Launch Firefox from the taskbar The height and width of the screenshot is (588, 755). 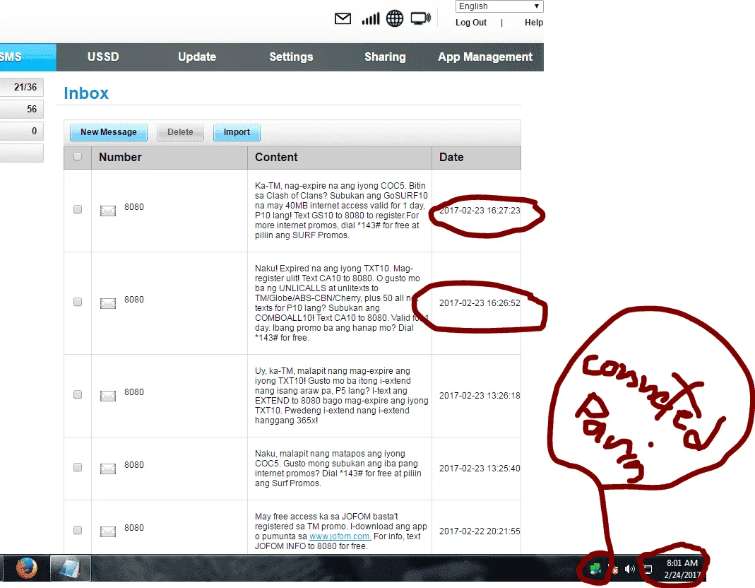[26, 569]
